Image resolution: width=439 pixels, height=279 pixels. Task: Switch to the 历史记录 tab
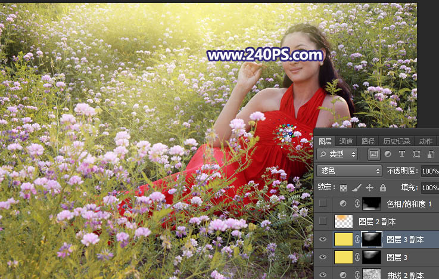tap(396, 141)
